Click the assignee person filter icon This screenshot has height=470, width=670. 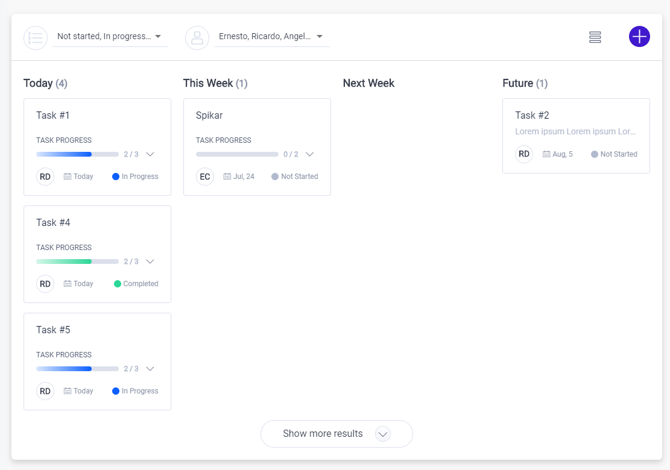197,38
